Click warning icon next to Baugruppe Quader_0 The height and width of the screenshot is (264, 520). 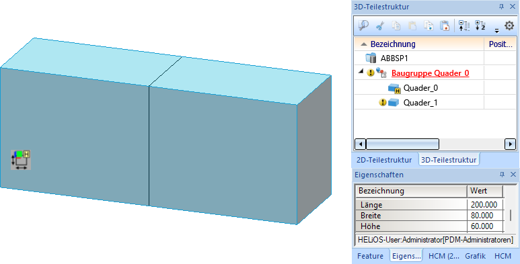tap(371, 73)
